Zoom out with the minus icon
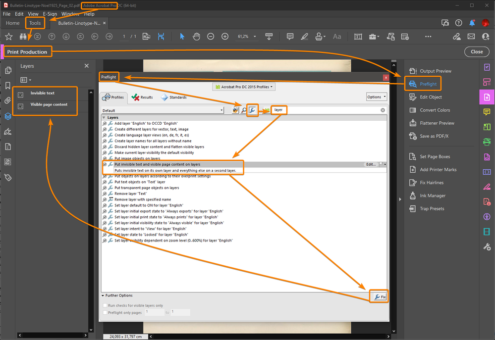Image resolution: width=495 pixels, height=340 pixels. 211,37
